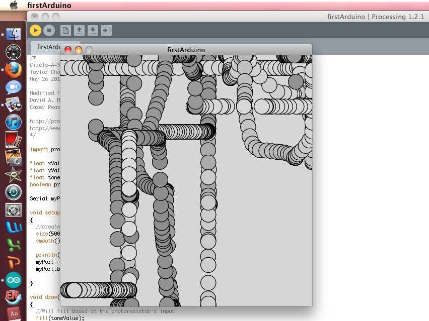Click the 'smooth()' code line
The height and width of the screenshot is (321, 429).
coord(48,241)
